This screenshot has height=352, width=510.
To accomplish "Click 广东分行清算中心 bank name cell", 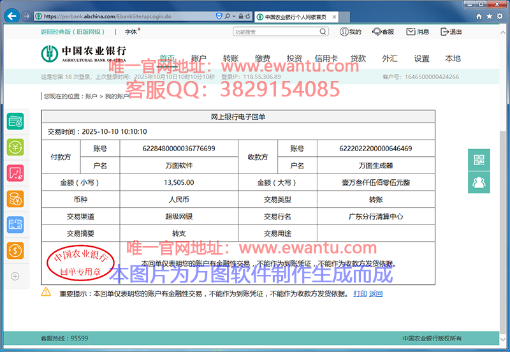I will coord(375,216).
